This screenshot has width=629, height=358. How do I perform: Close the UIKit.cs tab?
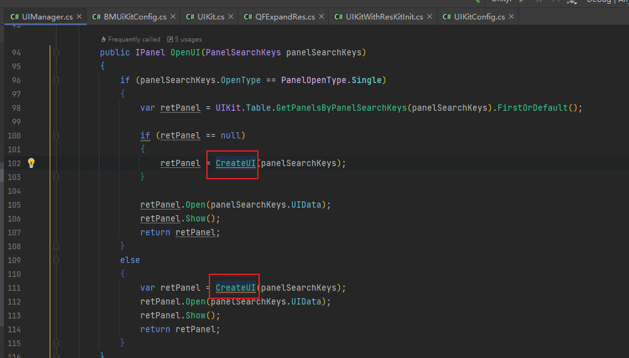[231, 16]
